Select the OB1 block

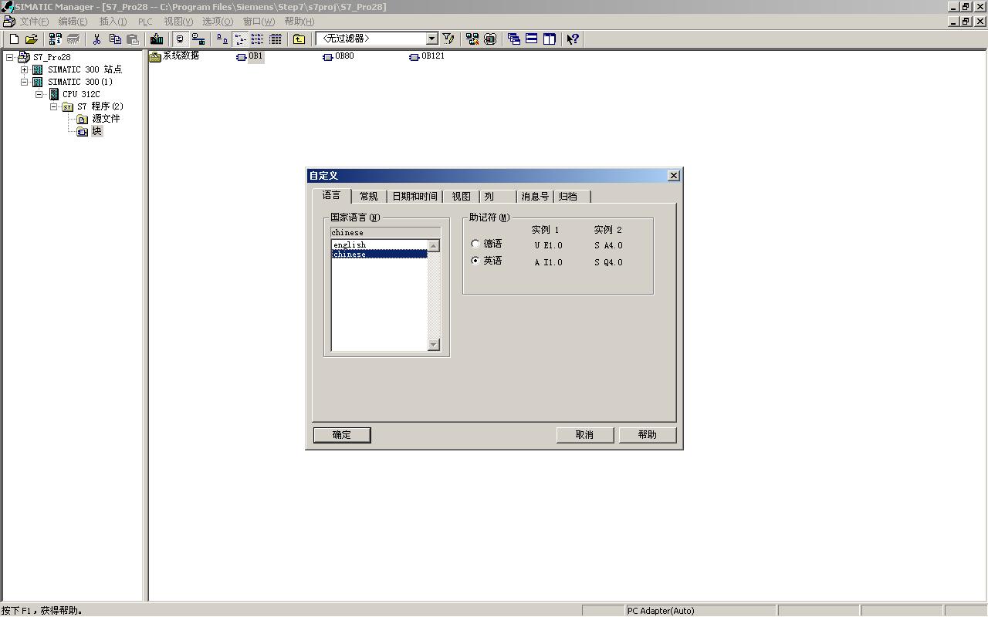click(250, 56)
